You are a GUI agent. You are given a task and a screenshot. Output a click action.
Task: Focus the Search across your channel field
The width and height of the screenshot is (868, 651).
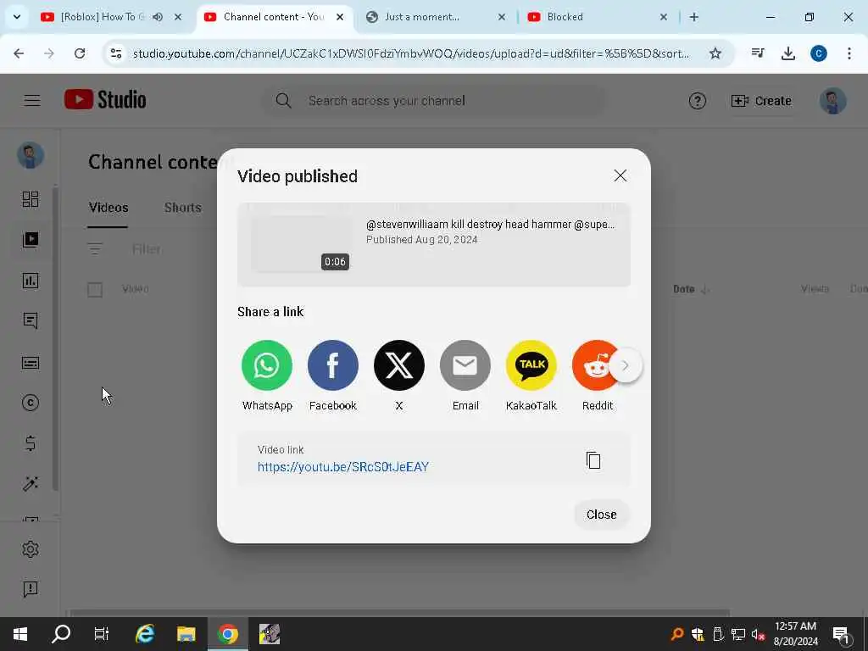pyautogui.click(x=435, y=101)
